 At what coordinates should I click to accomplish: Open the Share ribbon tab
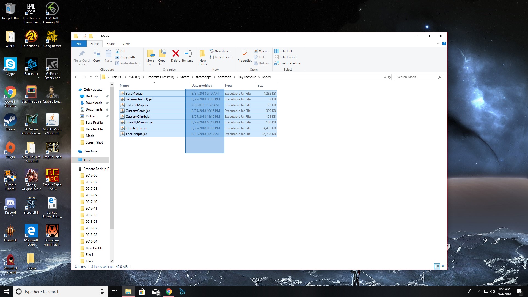click(x=110, y=44)
